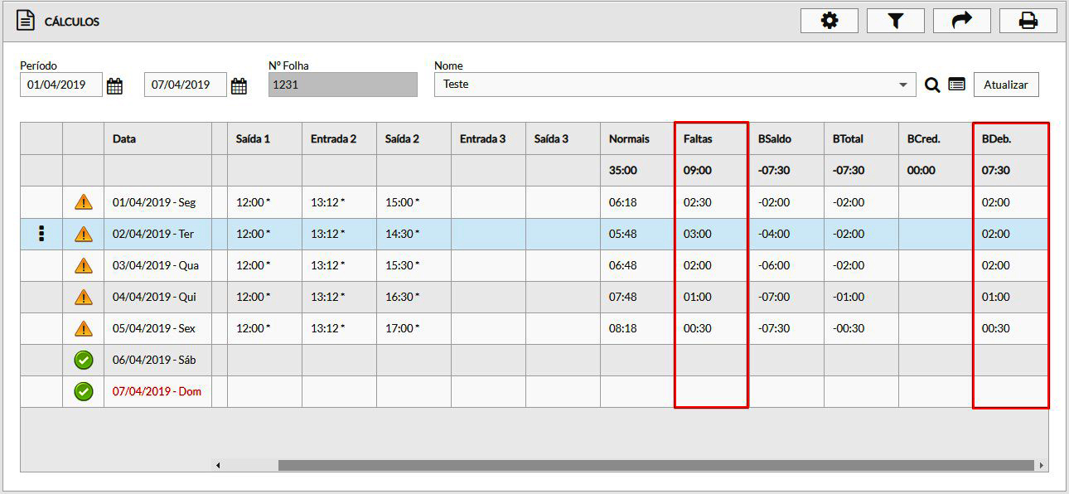1069x494 pixels.
Task: Click the export share arrow icon
Action: point(961,22)
